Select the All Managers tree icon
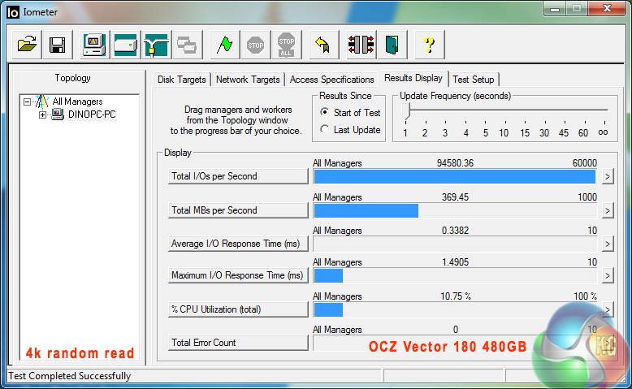Screen dimensions: 632x389 42,102
